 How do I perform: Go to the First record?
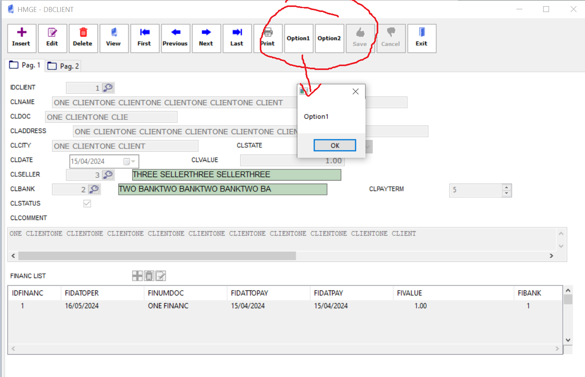pyautogui.click(x=144, y=38)
